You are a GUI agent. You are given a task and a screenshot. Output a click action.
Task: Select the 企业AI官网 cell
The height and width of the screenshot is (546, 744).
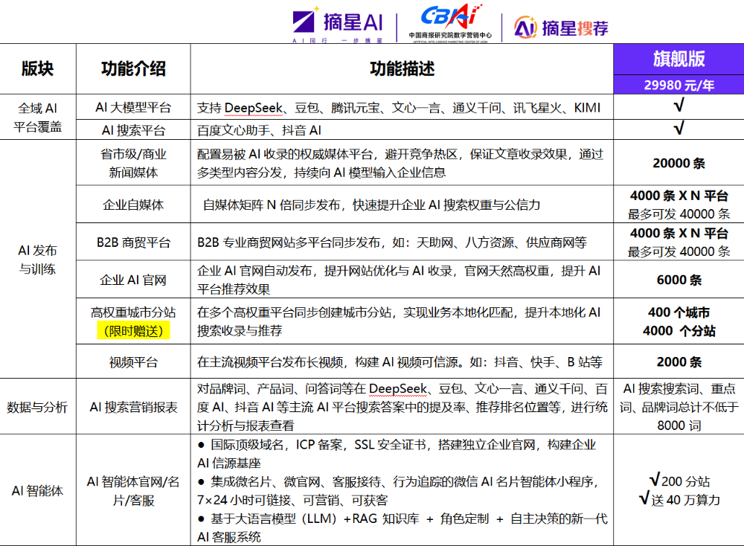click(x=133, y=280)
